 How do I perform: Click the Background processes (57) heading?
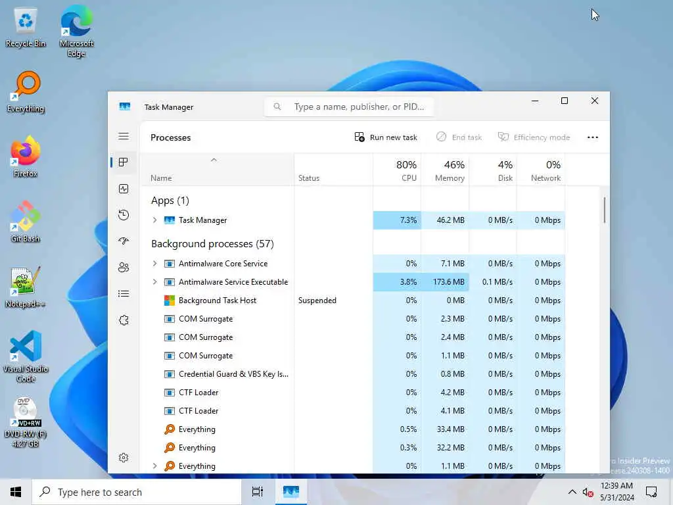[x=212, y=243]
